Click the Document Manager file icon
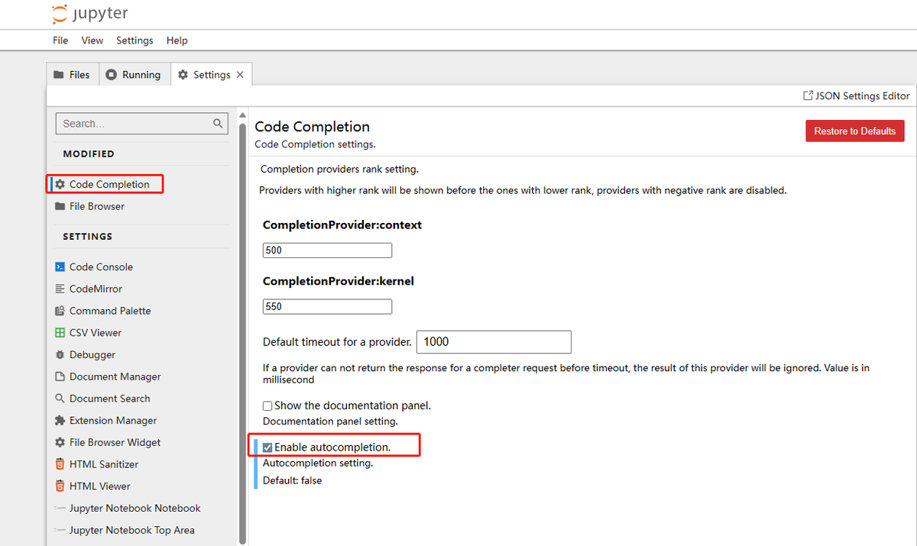The height and width of the screenshot is (546, 917). [60, 376]
